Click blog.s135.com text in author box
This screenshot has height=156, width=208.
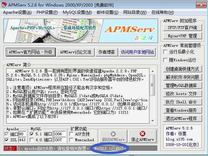tap(179, 139)
